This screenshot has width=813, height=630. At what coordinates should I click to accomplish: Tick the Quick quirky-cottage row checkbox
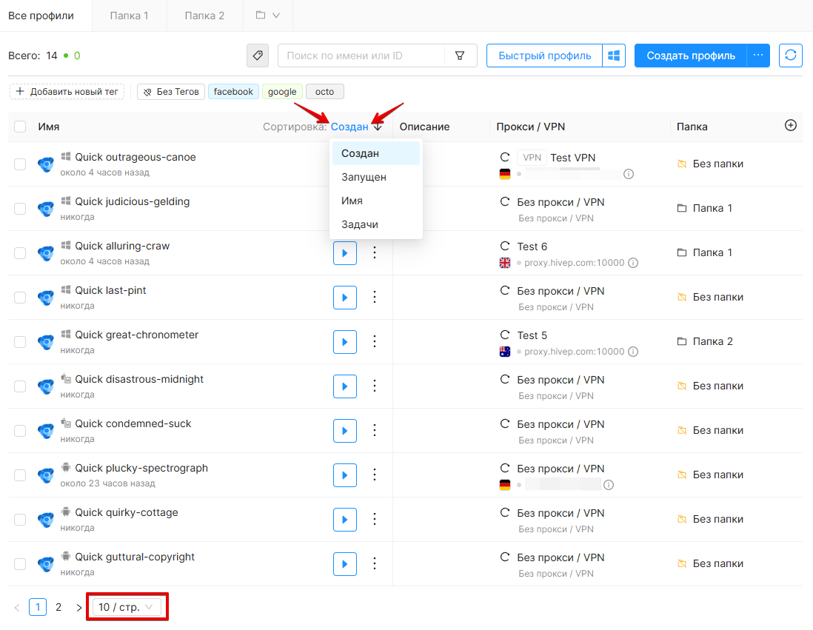(x=20, y=520)
